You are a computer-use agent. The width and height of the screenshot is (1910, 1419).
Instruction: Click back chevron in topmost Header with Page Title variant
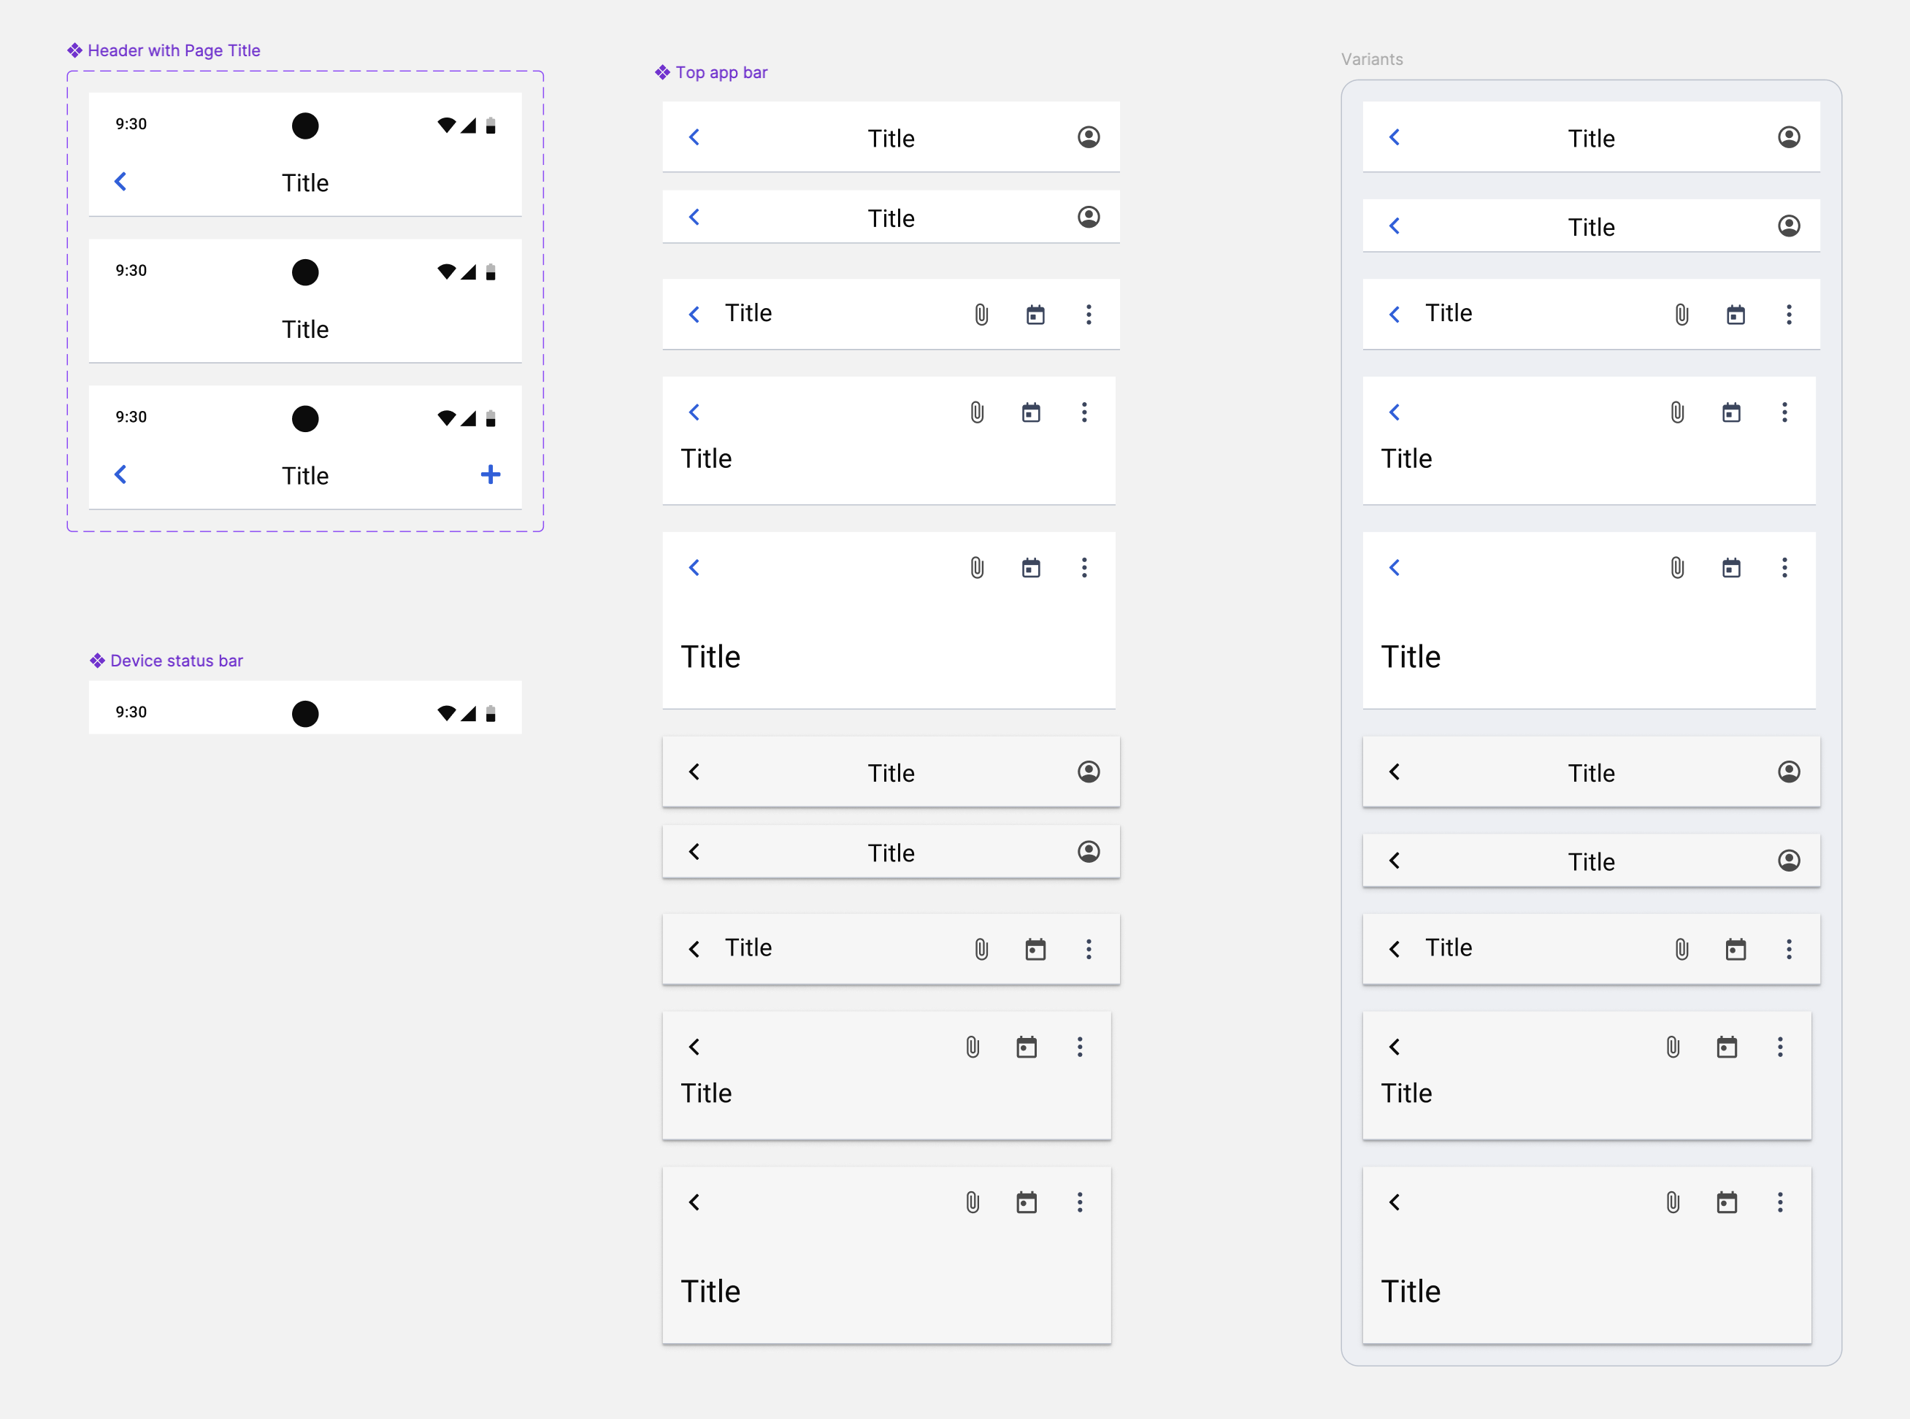(x=121, y=181)
